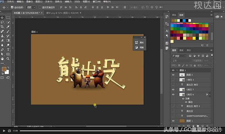This screenshot has height=134, width=225.
Task: Lock all with padlock icon
Action: [x=195, y=66]
